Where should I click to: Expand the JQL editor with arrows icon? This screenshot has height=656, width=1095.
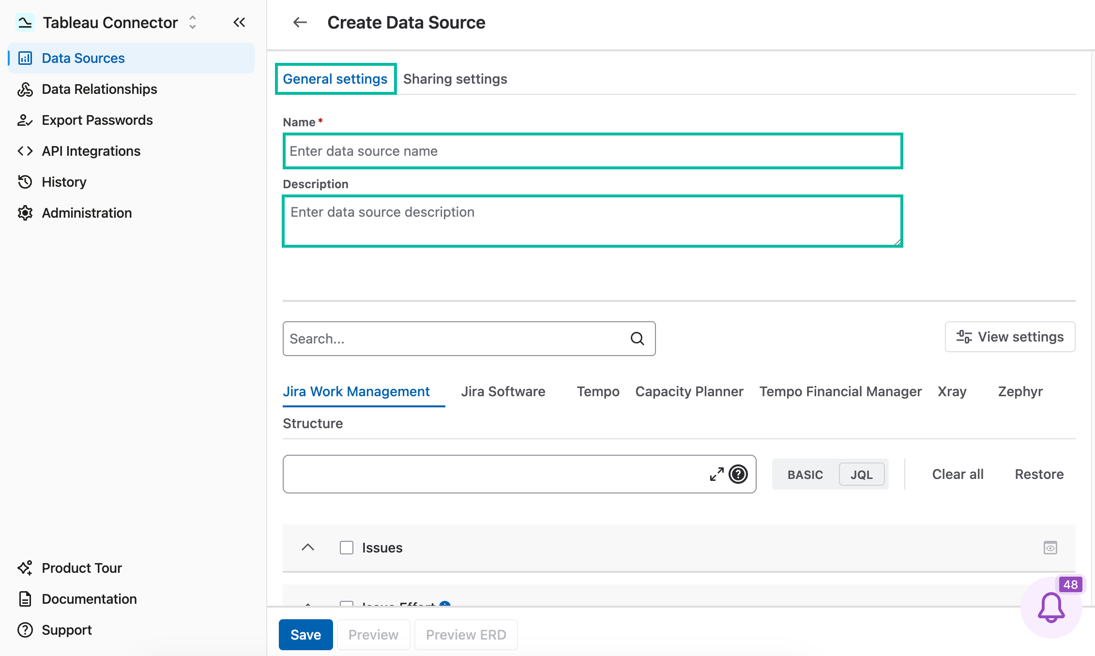click(x=717, y=474)
